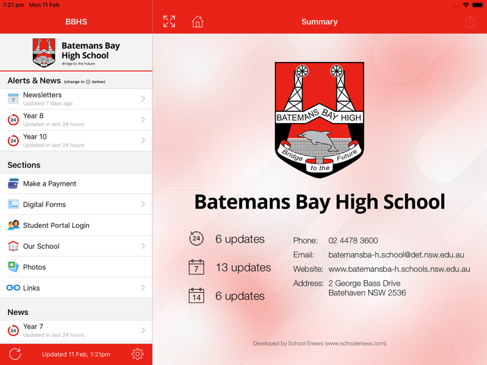Viewport: 487px width, 365px height.
Task: Open the settings gear in the bottom bar
Action: click(x=137, y=354)
